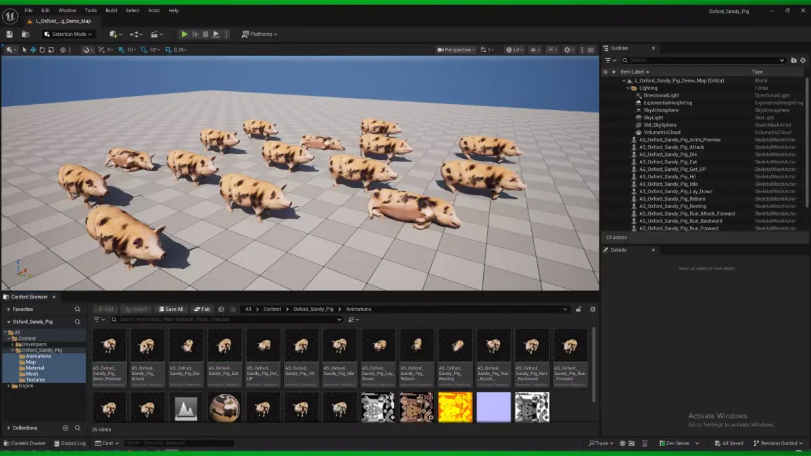This screenshot has width=811, height=456.
Task: Open Fab from Content Browser toolbar
Action: point(201,309)
